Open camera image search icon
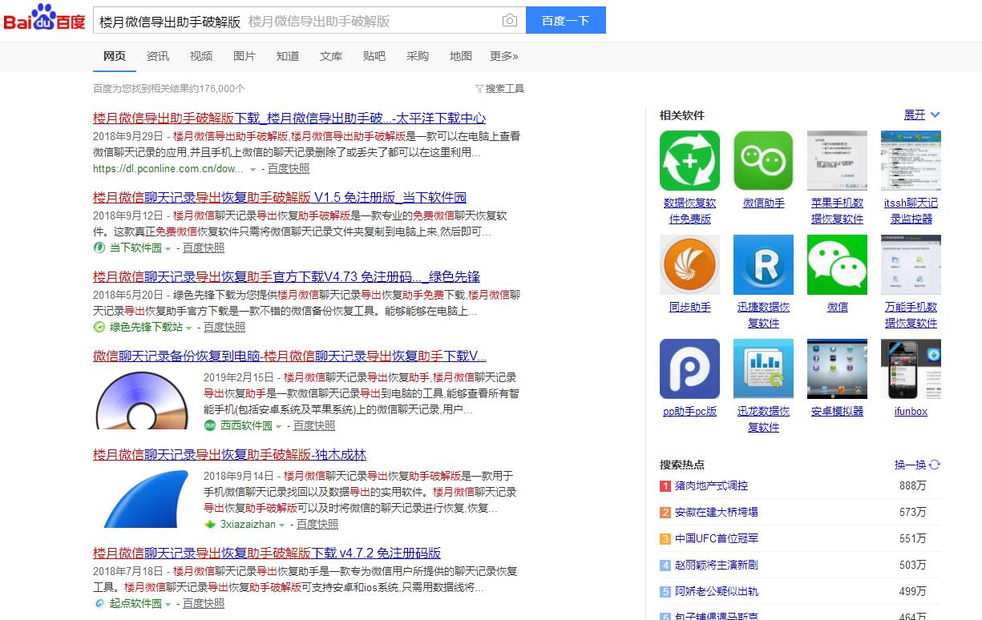Viewport: 982px width, 620px height. pos(509,21)
